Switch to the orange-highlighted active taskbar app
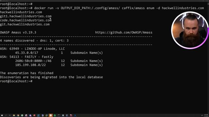209x117 pixels. pos(51,115)
